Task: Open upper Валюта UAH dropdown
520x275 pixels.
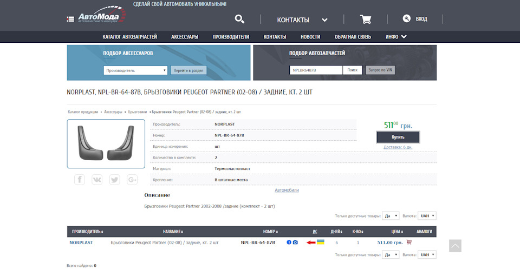Action: [x=427, y=215]
